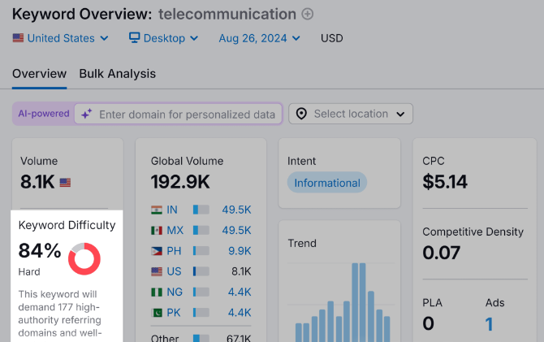Viewport: 544px width, 342px height.
Task: Switch to the Bulk Analysis tab
Action: 117,74
